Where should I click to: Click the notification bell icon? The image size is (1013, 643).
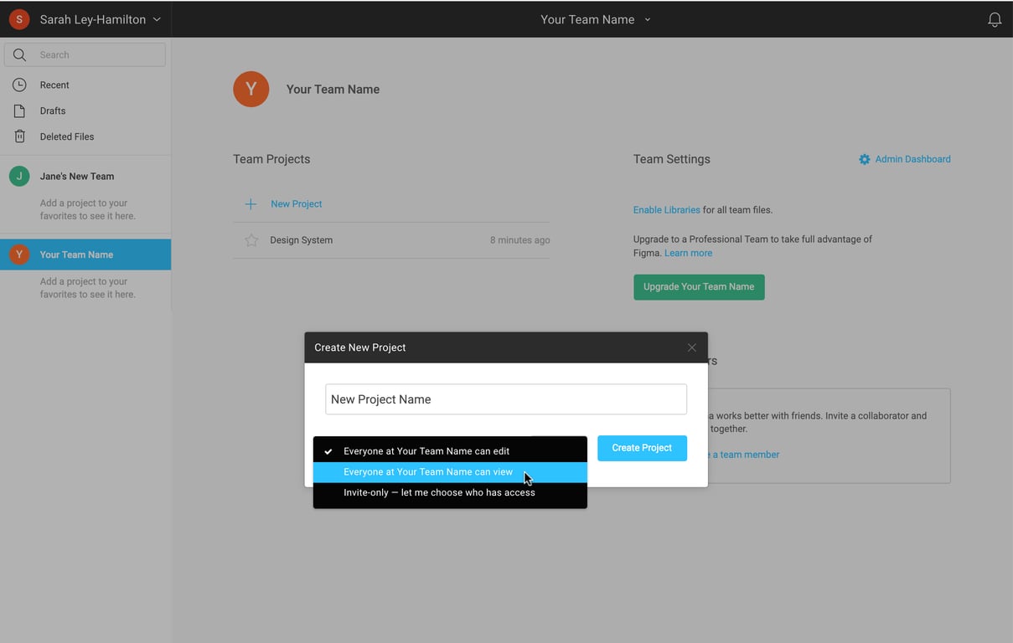pyautogui.click(x=994, y=20)
